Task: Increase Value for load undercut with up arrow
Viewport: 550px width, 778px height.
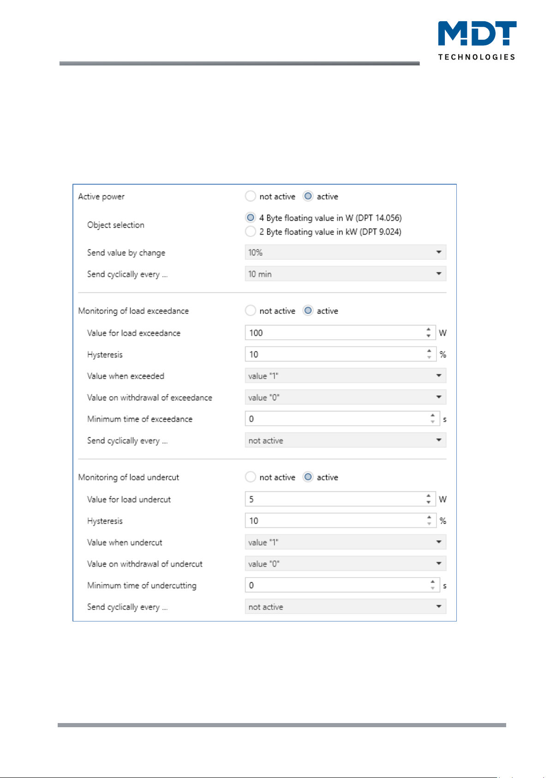Action: [x=429, y=496]
